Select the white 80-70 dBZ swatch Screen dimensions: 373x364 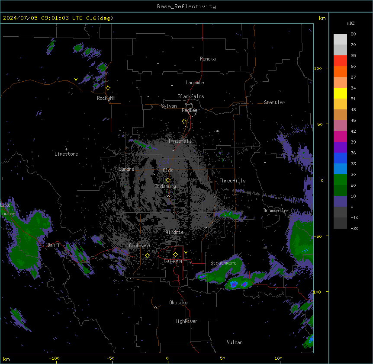pos(340,39)
